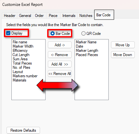Switch to the Header tab
This screenshot has width=139, height=134.
coord(9,16)
